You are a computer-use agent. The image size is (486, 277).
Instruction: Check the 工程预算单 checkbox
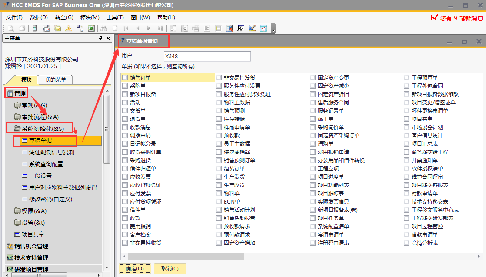407,78
